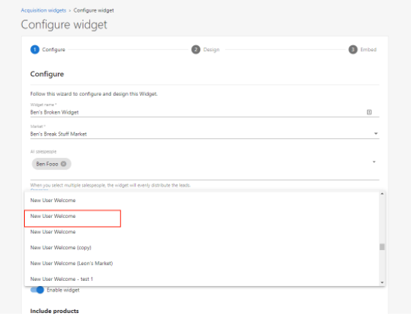Click the icon inside the Widget name field
This screenshot has height=316, width=411.
point(369,112)
